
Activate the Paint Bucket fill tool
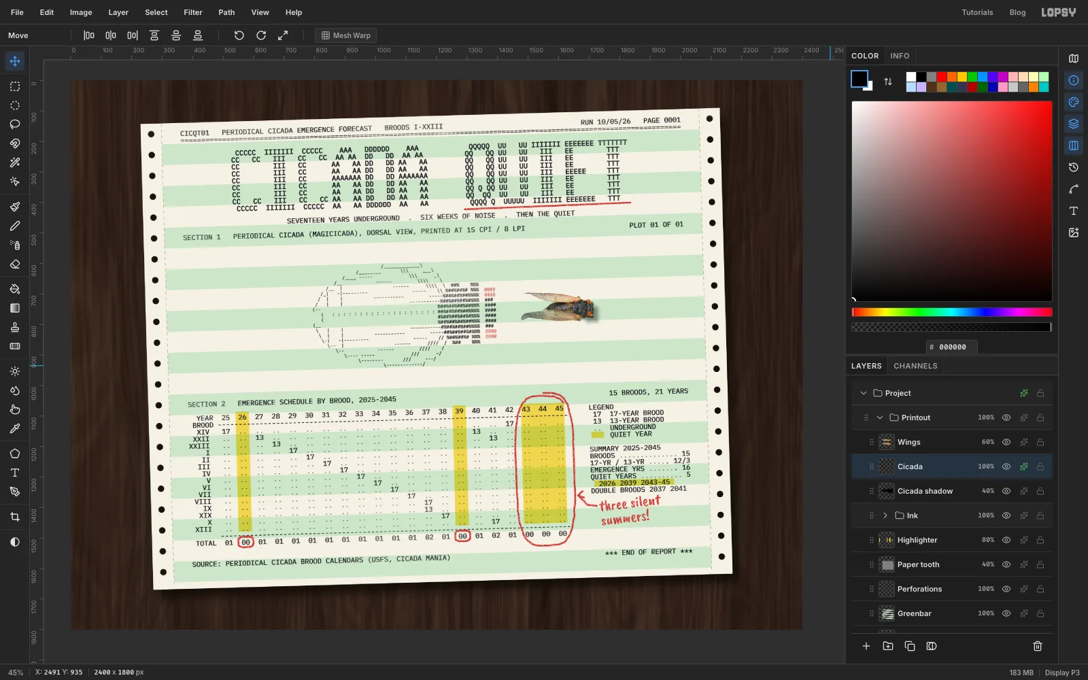(x=14, y=289)
